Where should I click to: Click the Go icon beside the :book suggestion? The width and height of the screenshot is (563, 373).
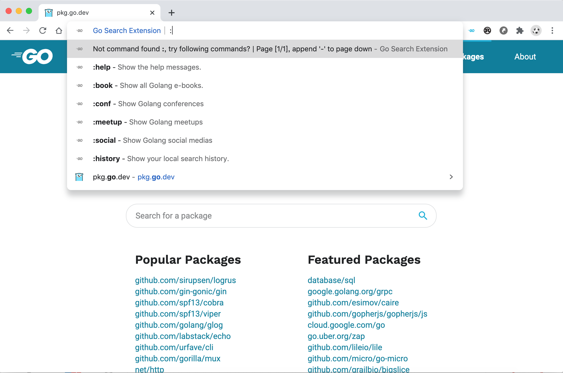pyautogui.click(x=79, y=86)
